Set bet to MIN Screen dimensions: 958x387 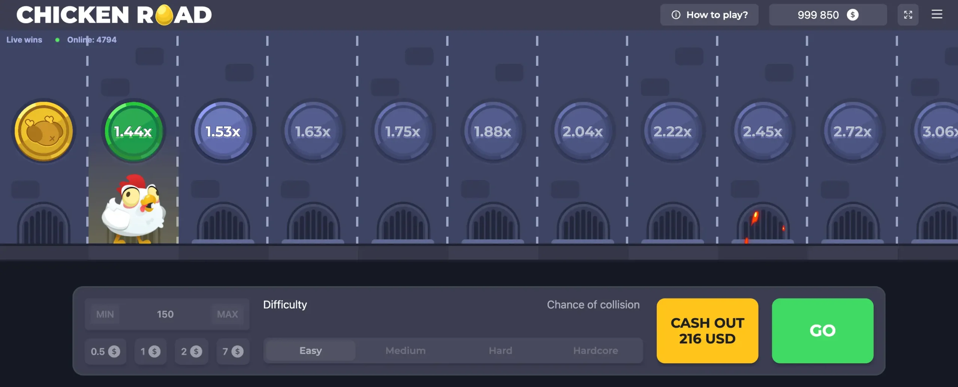[x=105, y=314]
